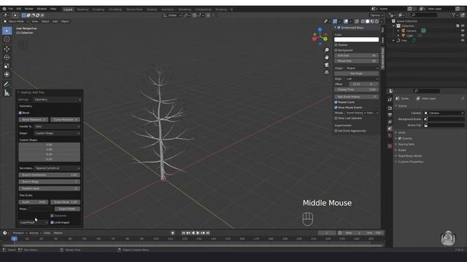Open the Scene properties tab icon

click(x=390, y=128)
